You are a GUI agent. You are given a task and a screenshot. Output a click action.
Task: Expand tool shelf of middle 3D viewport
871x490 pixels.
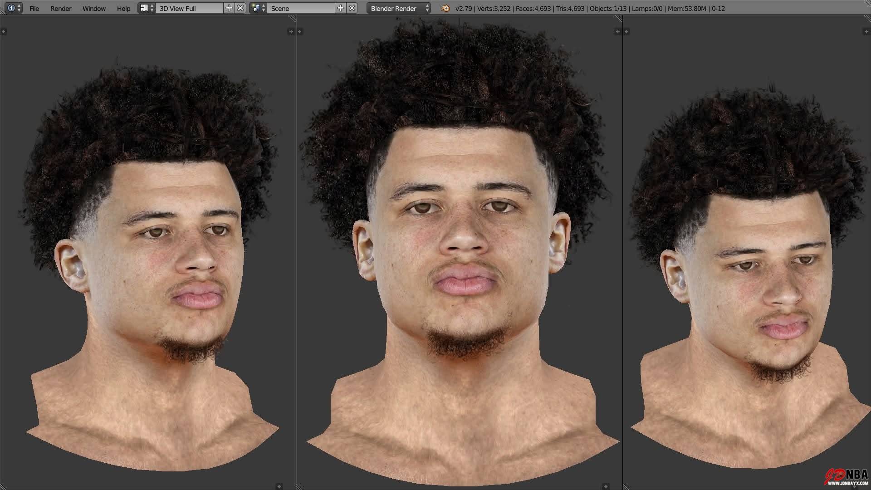pyautogui.click(x=300, y=31)
